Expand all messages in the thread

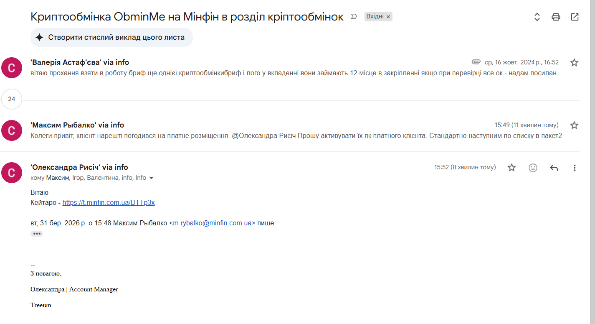[537, 17]
